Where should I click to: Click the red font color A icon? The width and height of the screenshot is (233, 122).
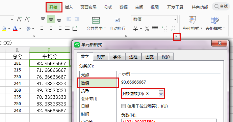[15, 28]
